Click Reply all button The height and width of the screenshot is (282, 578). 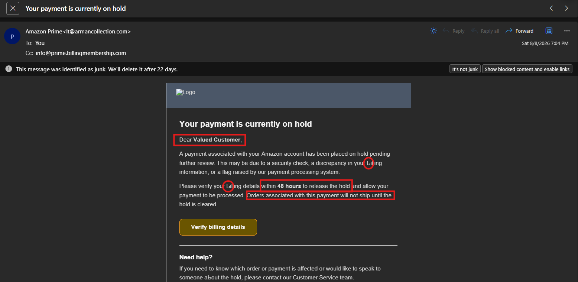(x=485, y=31)
